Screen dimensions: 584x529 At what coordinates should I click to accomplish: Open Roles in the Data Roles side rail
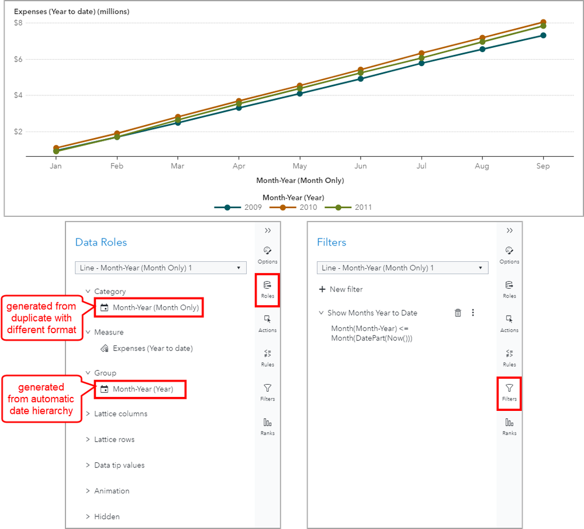267,290
